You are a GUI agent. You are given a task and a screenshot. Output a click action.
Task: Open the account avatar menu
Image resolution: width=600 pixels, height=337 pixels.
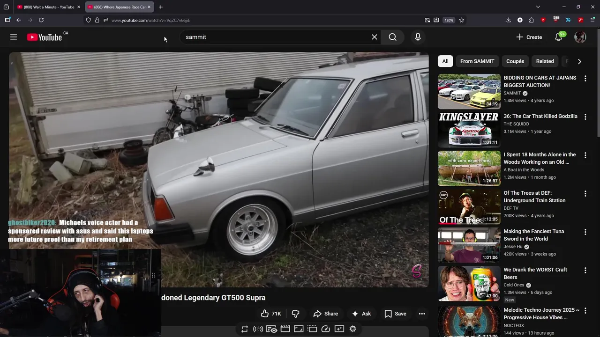[580, 37]
